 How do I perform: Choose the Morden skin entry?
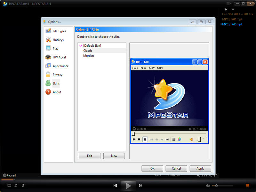[102, 56]
